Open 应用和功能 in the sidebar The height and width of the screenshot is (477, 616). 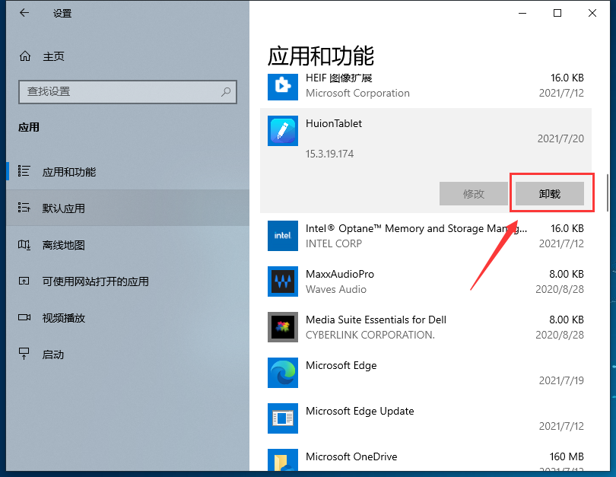click(x=128, y=172)
